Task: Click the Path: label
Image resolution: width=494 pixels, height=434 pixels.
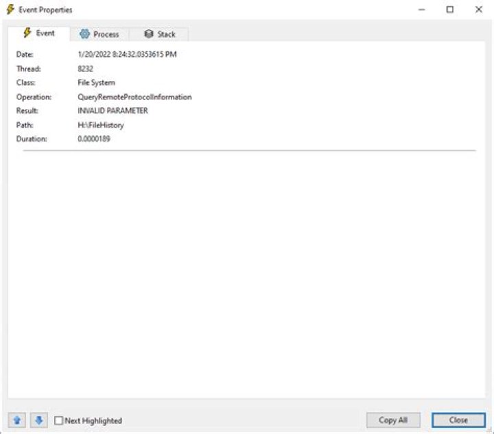Action: pyautogui.click(x=25, y=125)
